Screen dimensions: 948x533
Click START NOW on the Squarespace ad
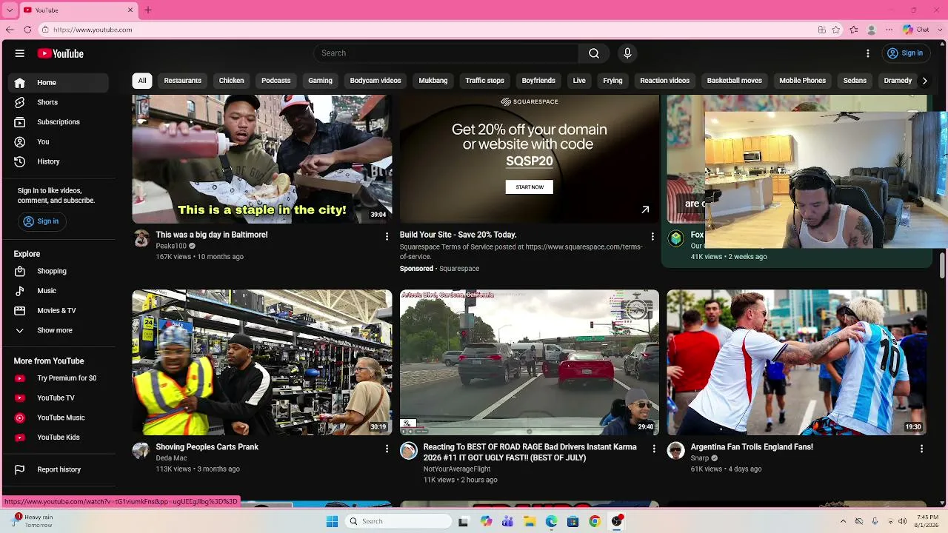point(530,187)
